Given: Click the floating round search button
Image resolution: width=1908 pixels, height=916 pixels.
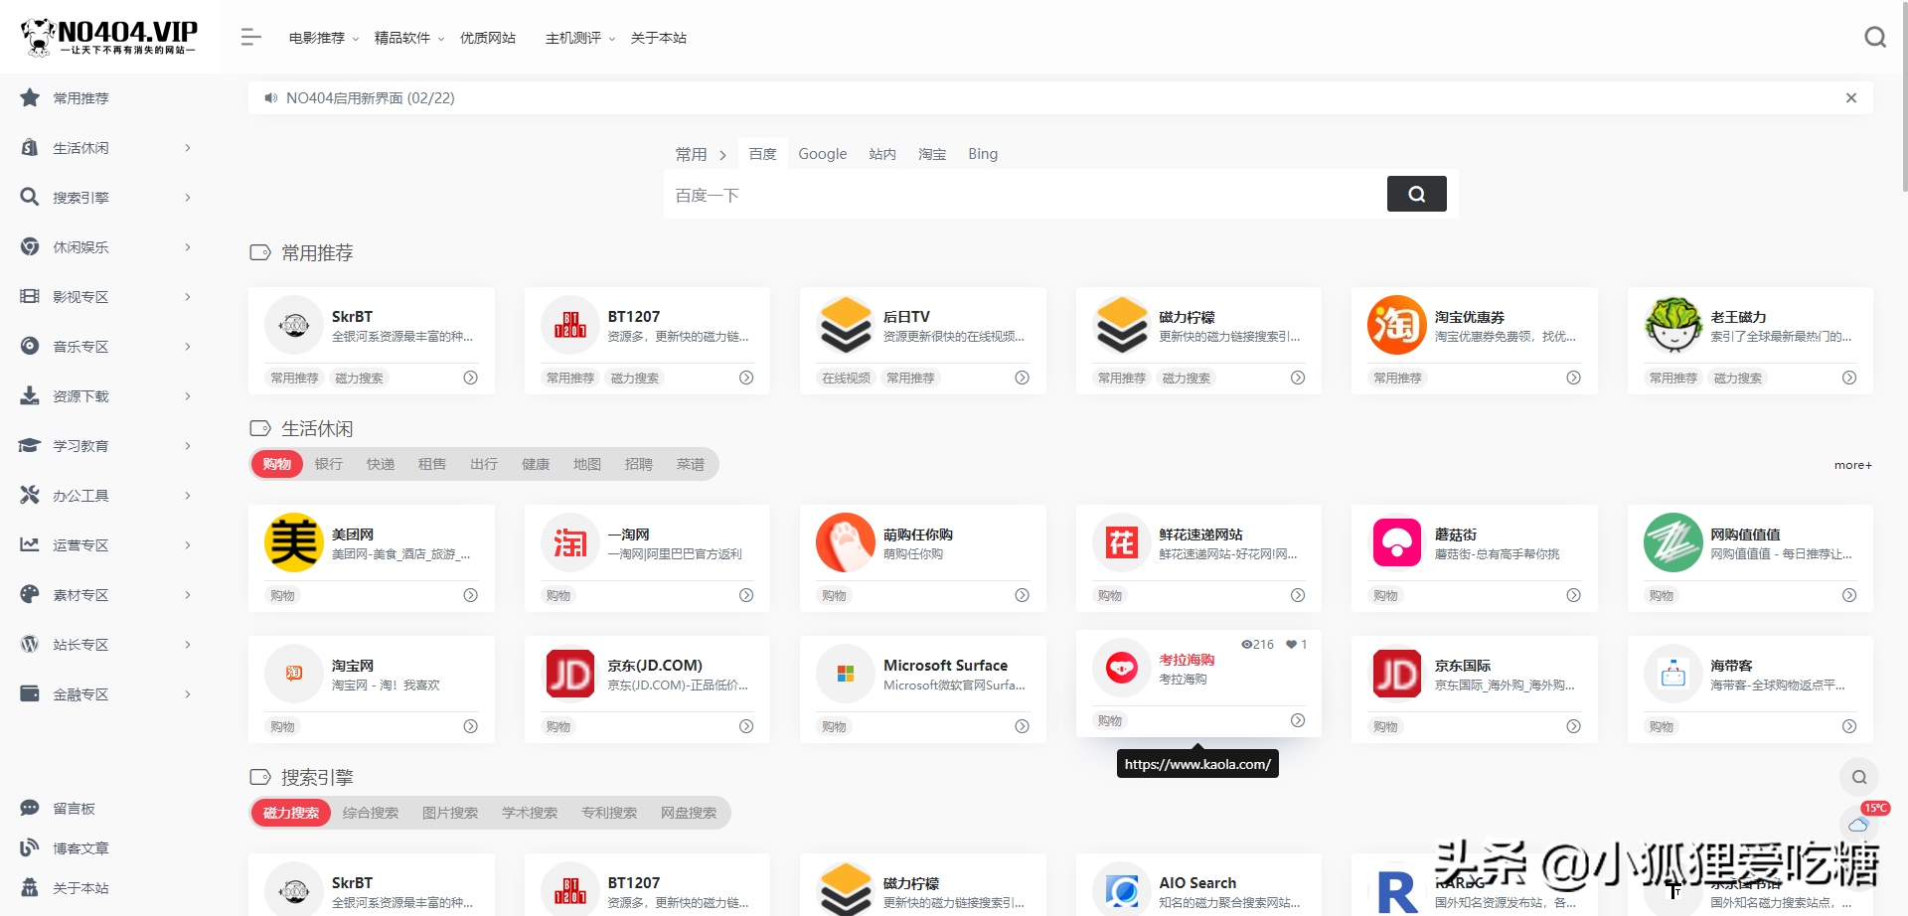Looking at the screenshot, I should pos(1858,777).
